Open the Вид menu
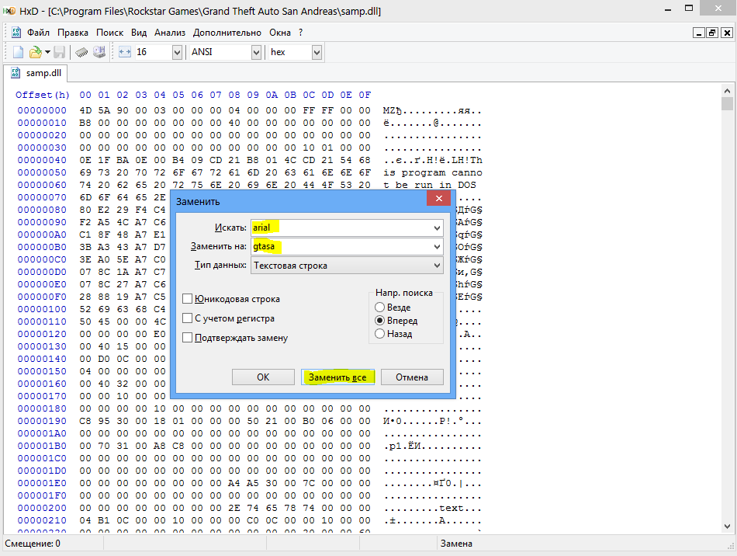Viewport: 737px width, 556px height. tap(139, 33)
